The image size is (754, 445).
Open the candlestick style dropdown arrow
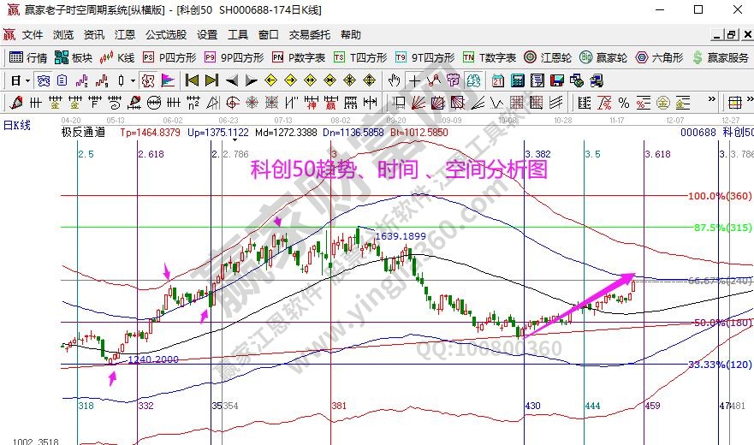click(x=132, y=80)
